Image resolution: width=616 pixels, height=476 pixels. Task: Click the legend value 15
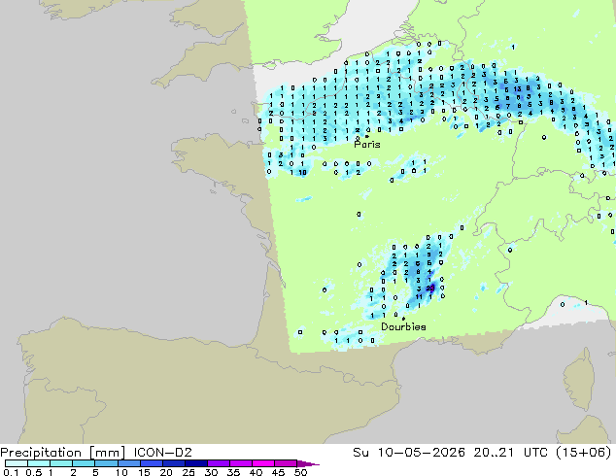pyautogui.click(x=144, y=472)
